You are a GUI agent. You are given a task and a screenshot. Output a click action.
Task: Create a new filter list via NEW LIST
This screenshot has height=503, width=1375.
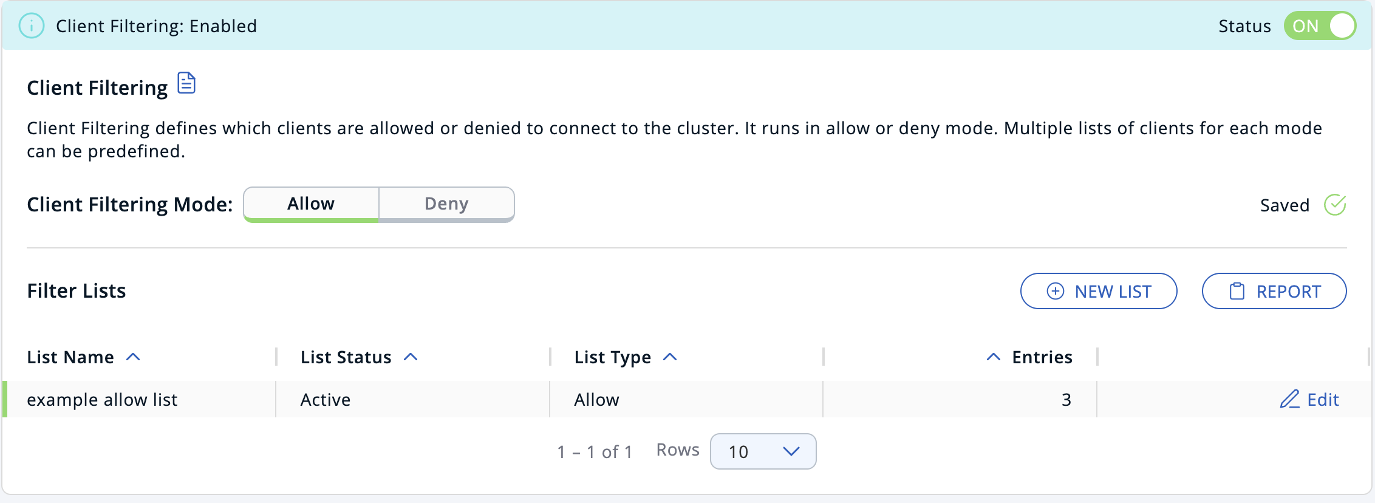(x=1098, y=291)
